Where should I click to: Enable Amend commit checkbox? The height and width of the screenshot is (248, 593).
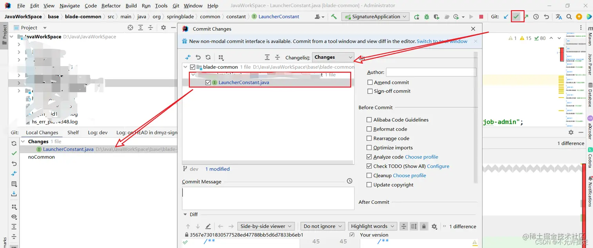[x=370, y=82]
